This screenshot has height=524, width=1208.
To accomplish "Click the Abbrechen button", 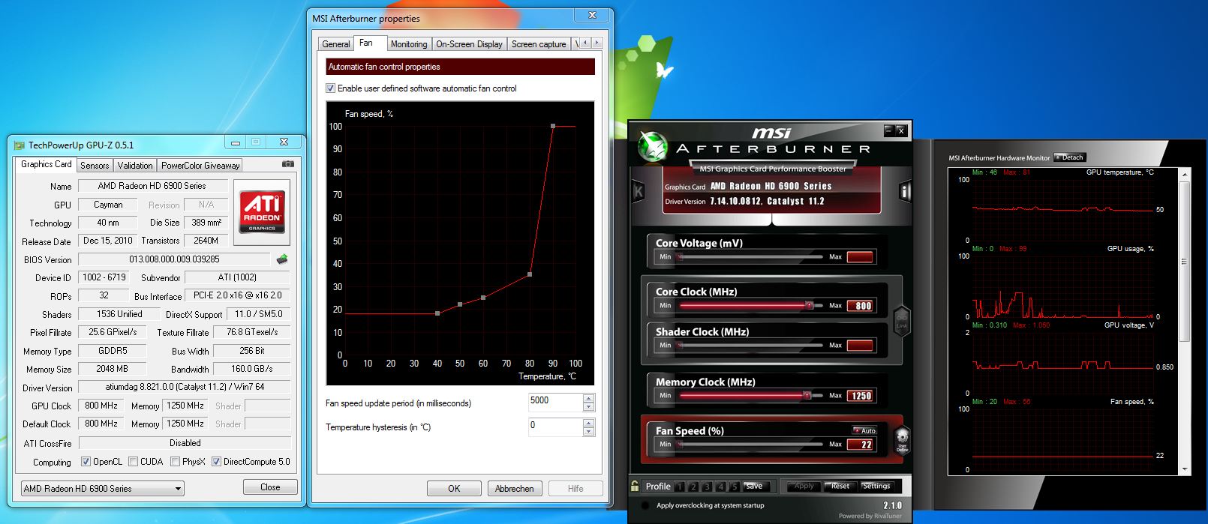I will [x=514, y=488].
